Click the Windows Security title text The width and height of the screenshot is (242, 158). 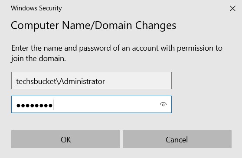[36, 8]
